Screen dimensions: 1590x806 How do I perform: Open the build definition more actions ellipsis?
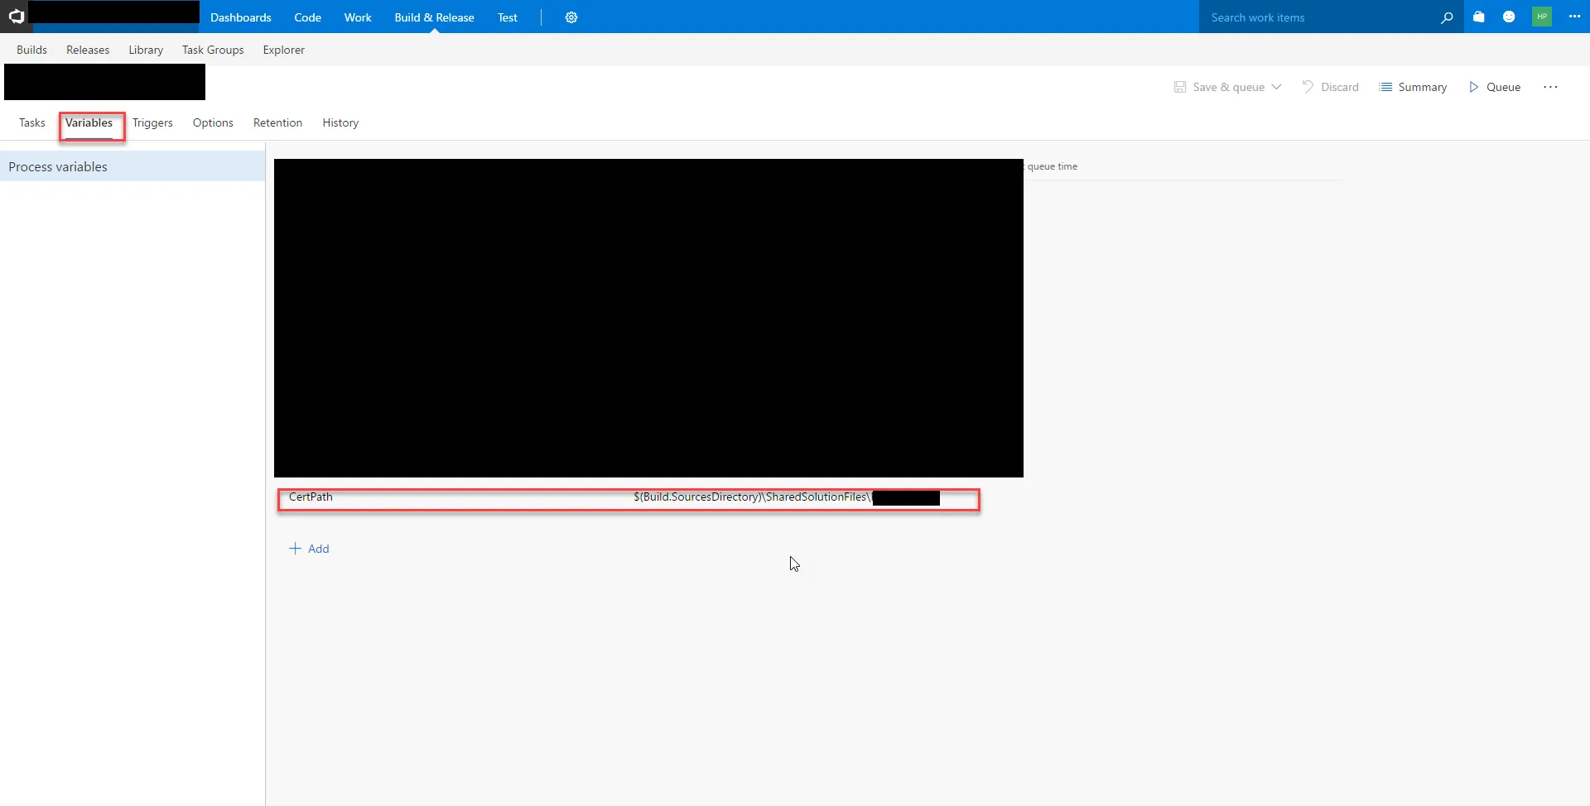(1550, 87)
